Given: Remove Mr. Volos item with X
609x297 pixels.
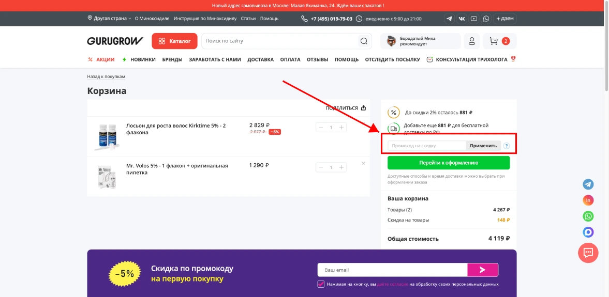Looking at the screenshot, I should [364, 163].
